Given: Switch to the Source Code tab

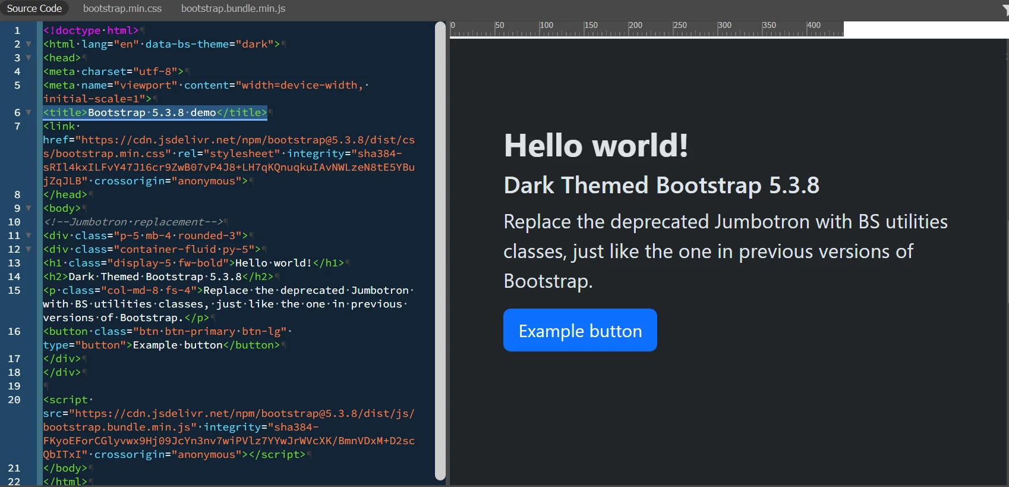Looking at the screenshot, I should click(34, 8).
